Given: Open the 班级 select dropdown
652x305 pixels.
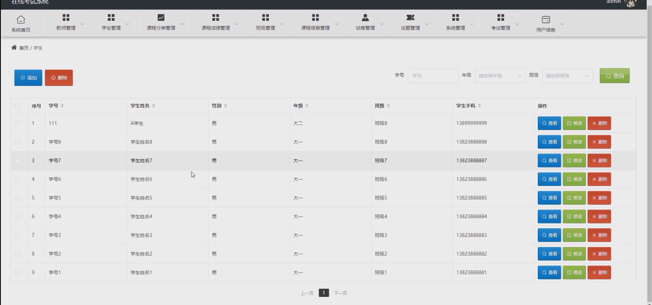Looking at the screenshot, I should [568, 76].
